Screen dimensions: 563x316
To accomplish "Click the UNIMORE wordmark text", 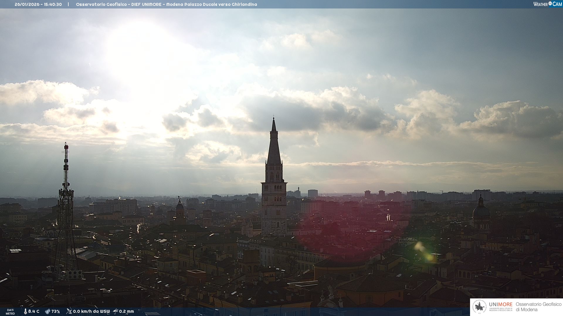I will (x=501, y=305).
